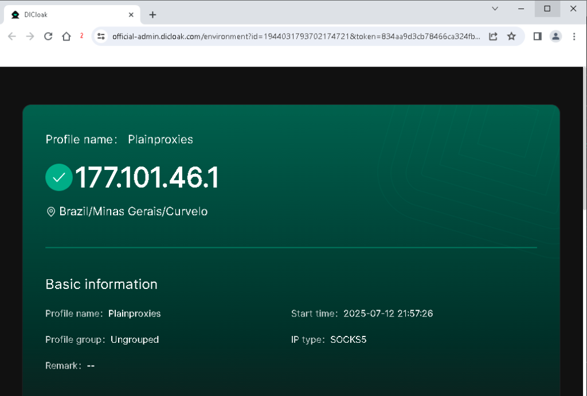This screenshot has height=396, width=587.
Task: Click the Ungrouped profile group value
Action: pyautogui.click(x=135, y=339)
